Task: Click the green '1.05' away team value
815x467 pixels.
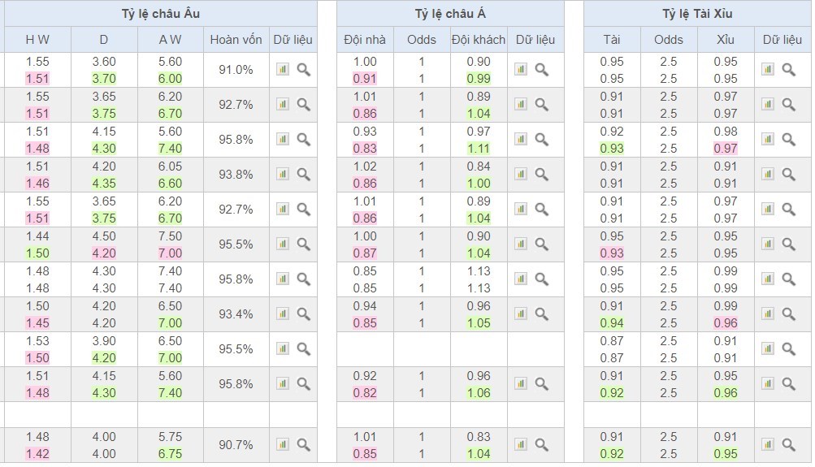Action: 478,323
